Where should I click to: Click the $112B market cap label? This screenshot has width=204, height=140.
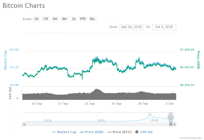pos(14,67)
